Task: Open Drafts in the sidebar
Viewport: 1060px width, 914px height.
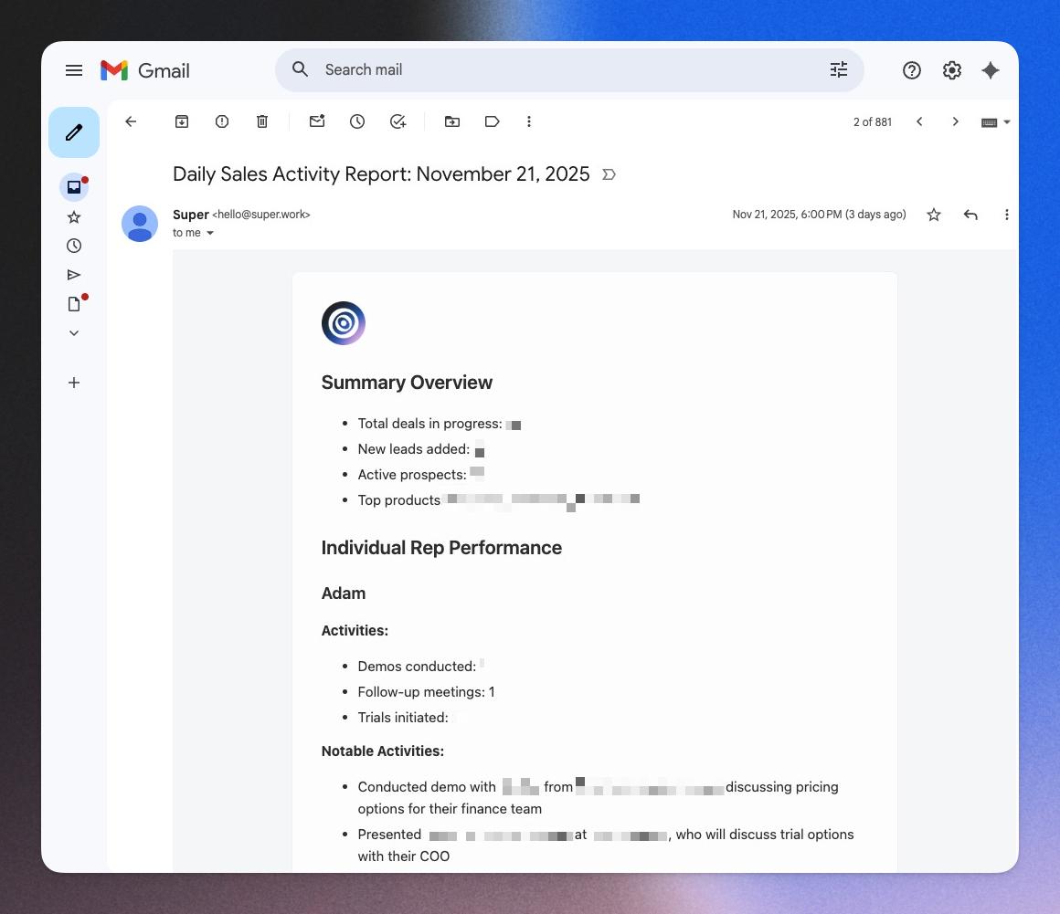Action: (74, 304)
